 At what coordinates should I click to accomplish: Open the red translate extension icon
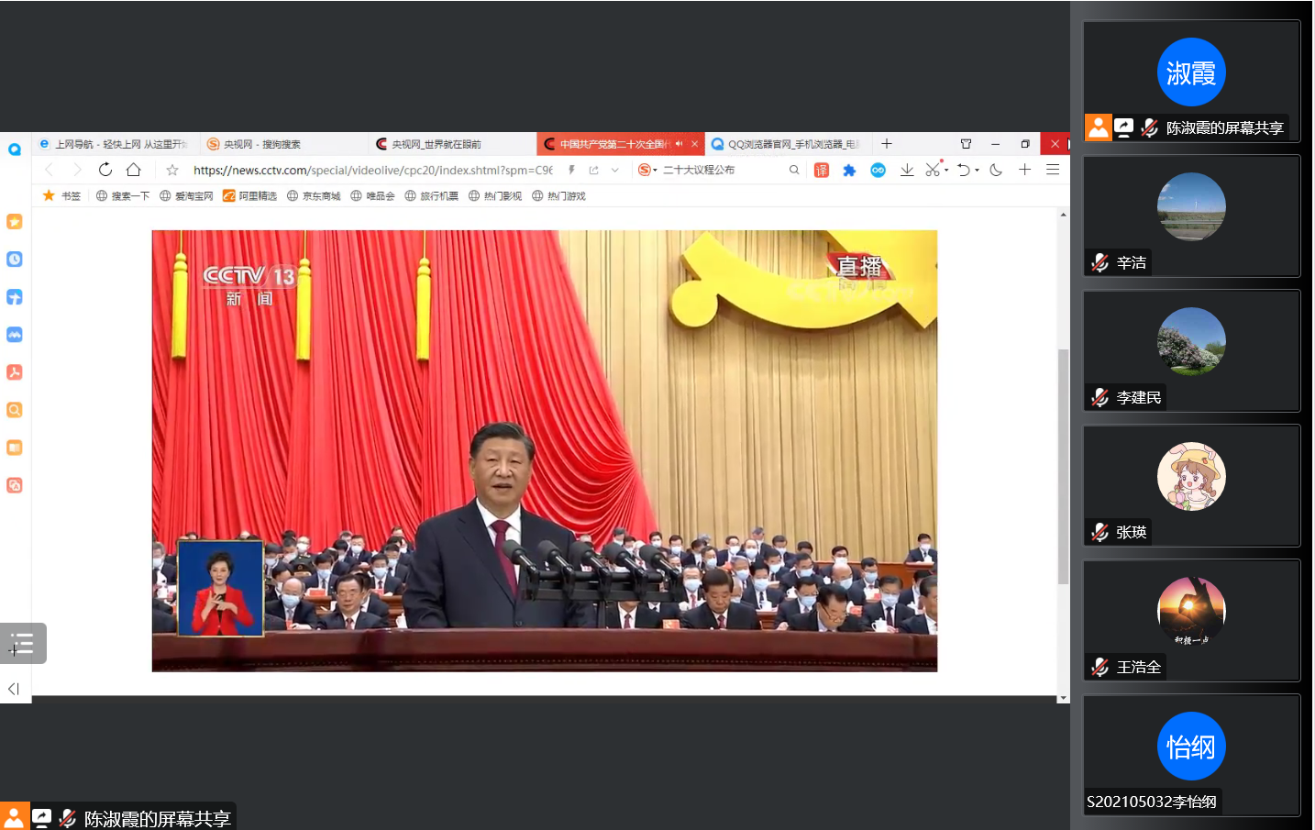(x=822, y=170)
